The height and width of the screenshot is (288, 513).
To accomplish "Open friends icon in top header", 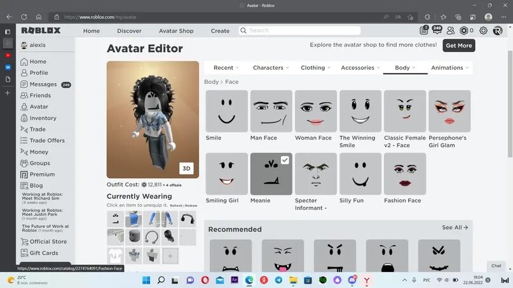I will [x=451, y=30].
